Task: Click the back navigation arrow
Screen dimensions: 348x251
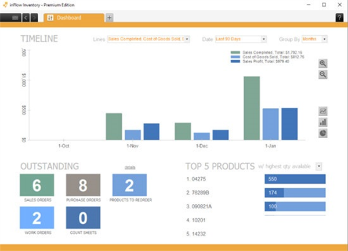Action: pyautogui.click(x=26, y=17)
